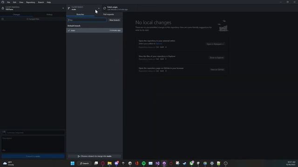This screenshot has width=298, height=167.
Task: Select the Branches tab
Action: (80, 14)
